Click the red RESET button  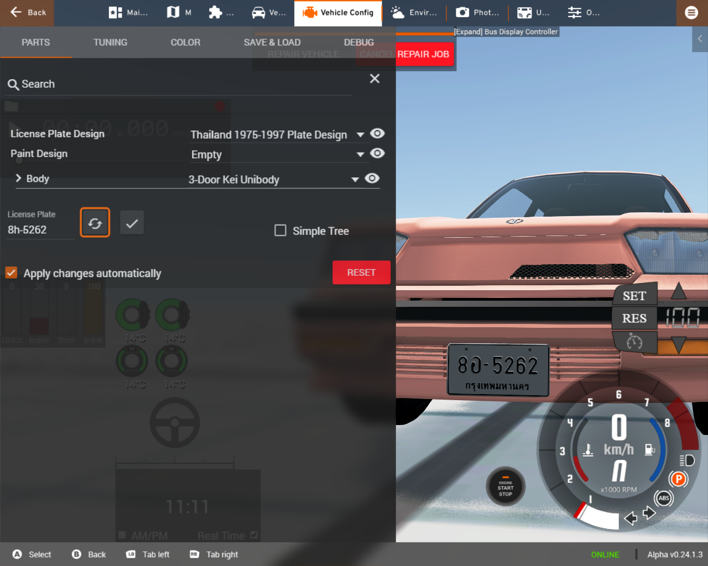(x=361, y=272)
